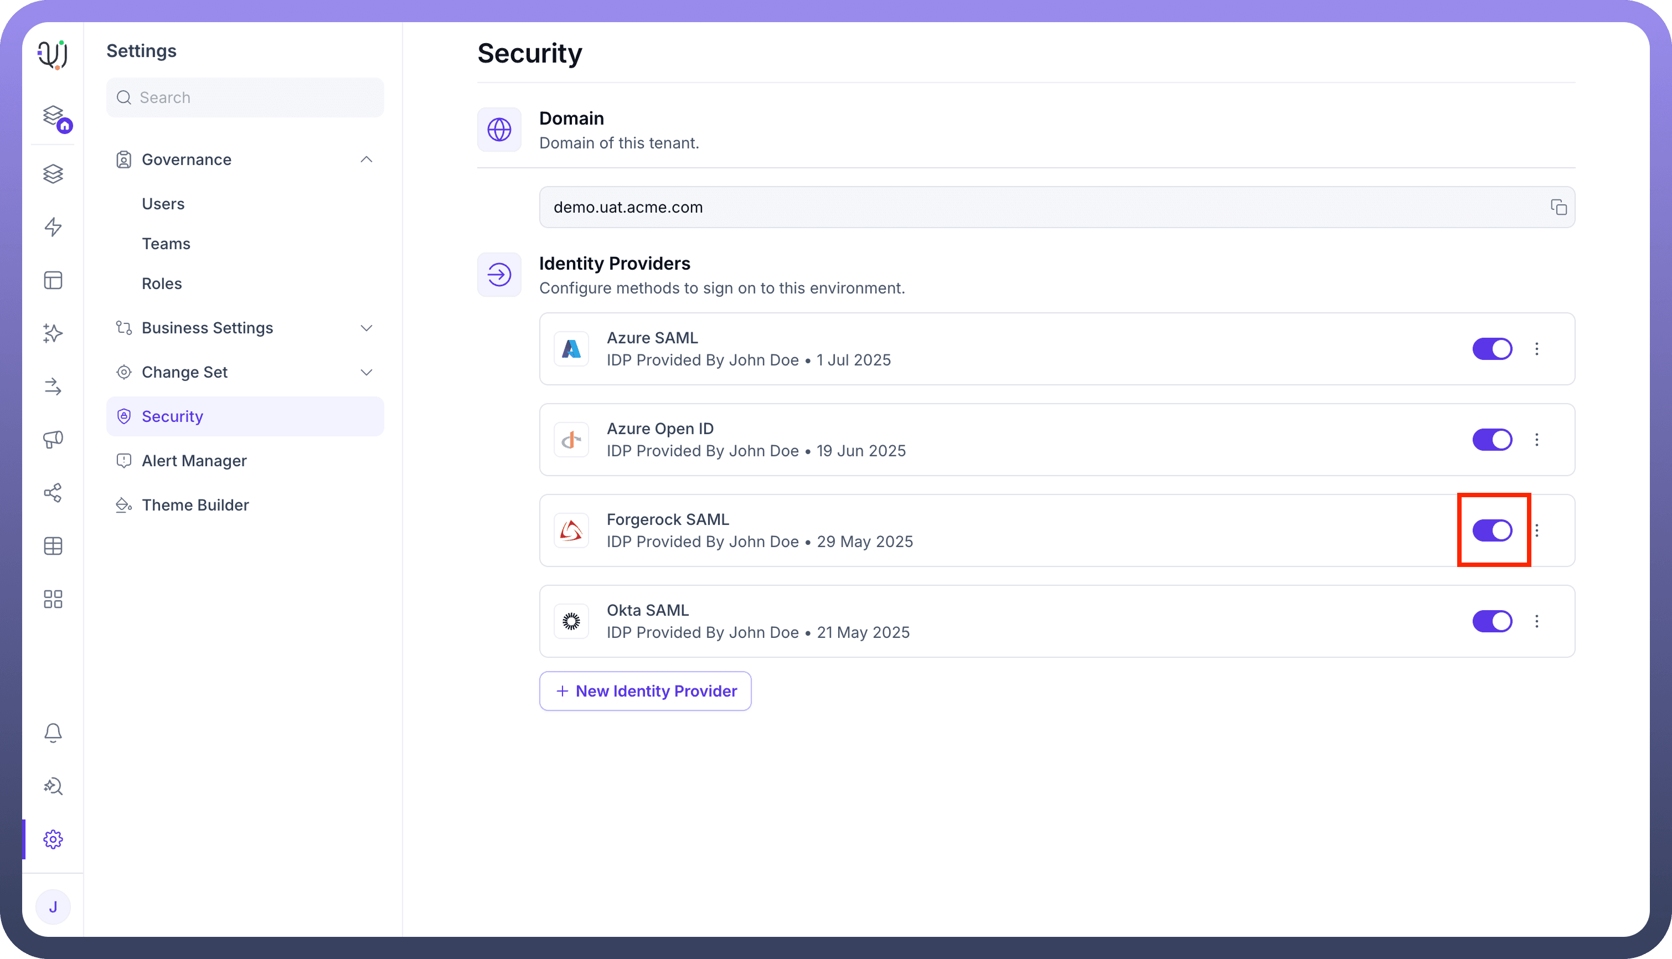The width and height of the screenshot is (1672, 959).
Task: Open the lightning bolt sidebar icon
Action: tap(53, 227)
